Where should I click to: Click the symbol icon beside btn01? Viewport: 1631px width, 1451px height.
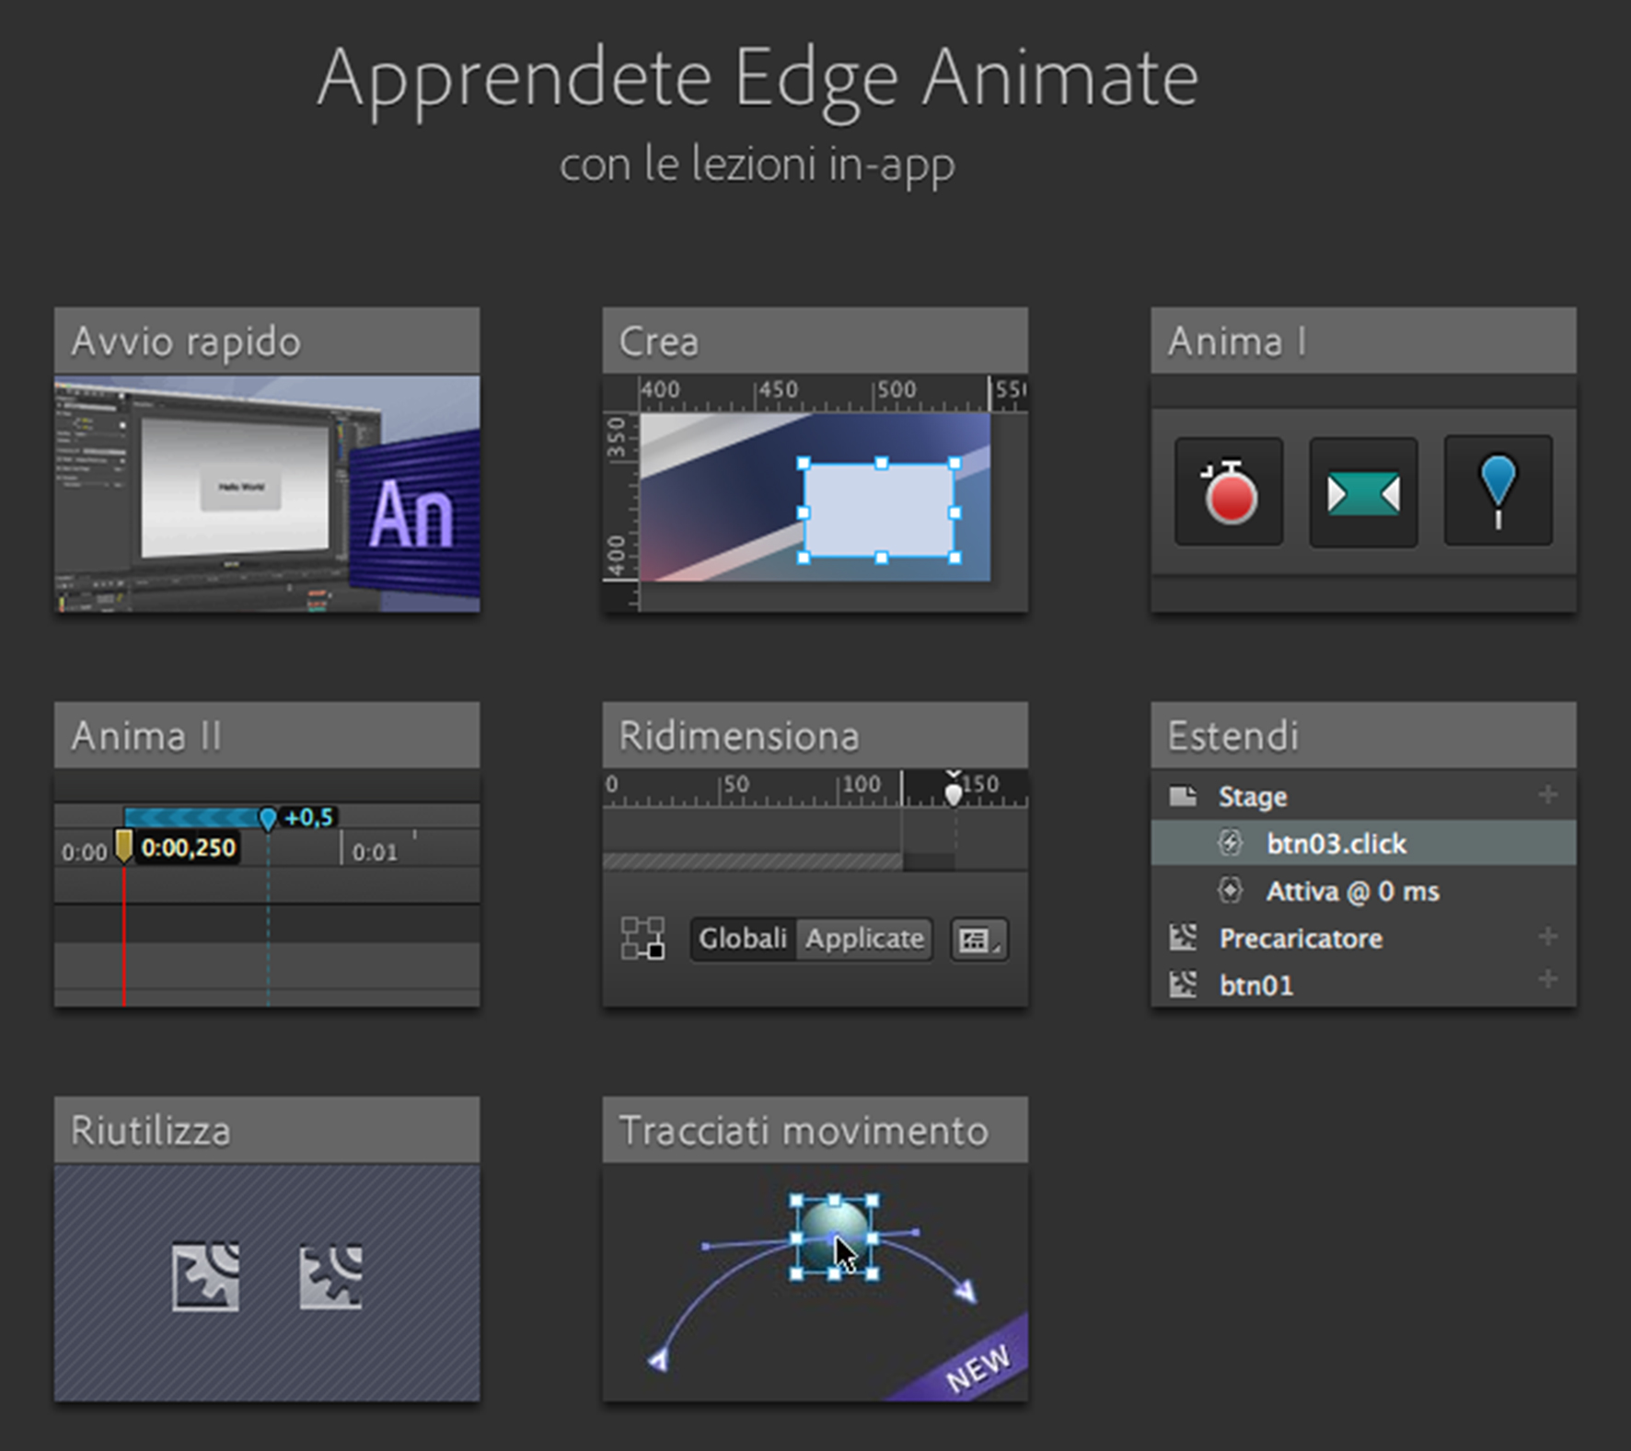tap(1183, 985)
